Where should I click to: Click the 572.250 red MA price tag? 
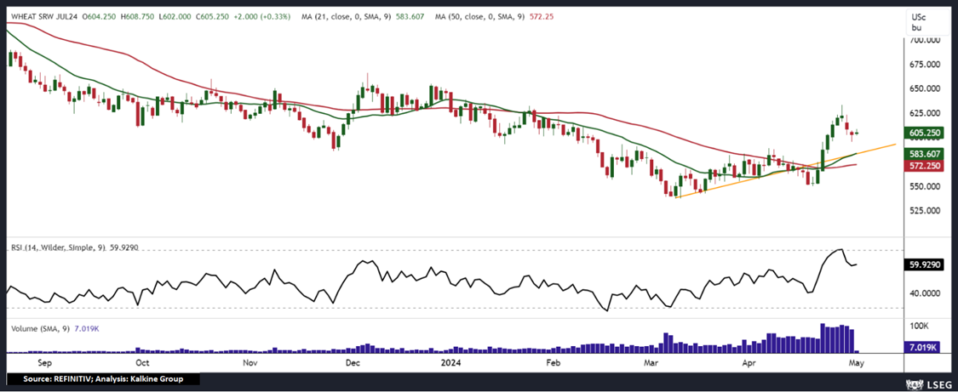click(925, 166)
